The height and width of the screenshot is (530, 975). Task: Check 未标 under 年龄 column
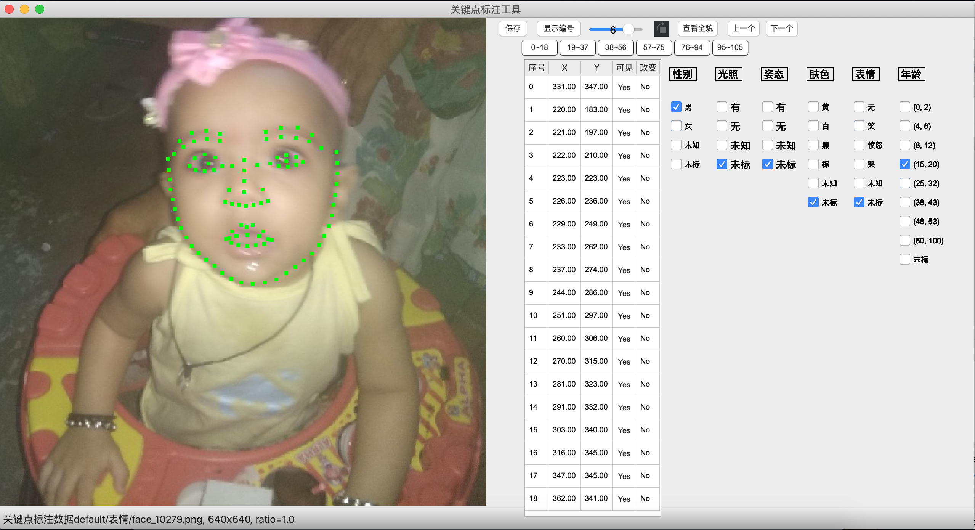[x=904, y=259]
